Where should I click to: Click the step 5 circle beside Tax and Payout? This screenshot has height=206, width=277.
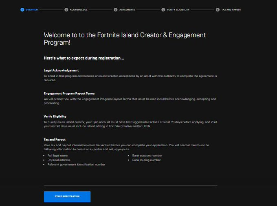point(218,10)
